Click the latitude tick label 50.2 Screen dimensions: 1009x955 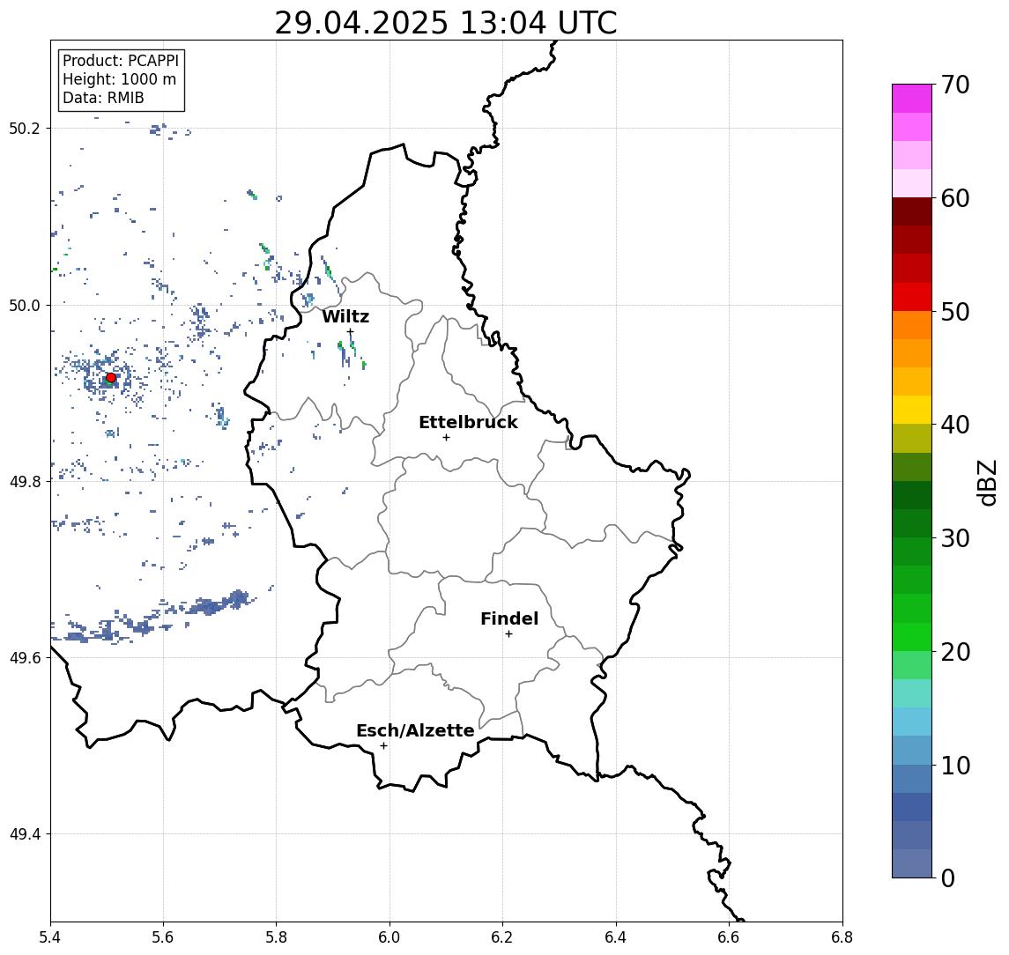tap(25, 128)
